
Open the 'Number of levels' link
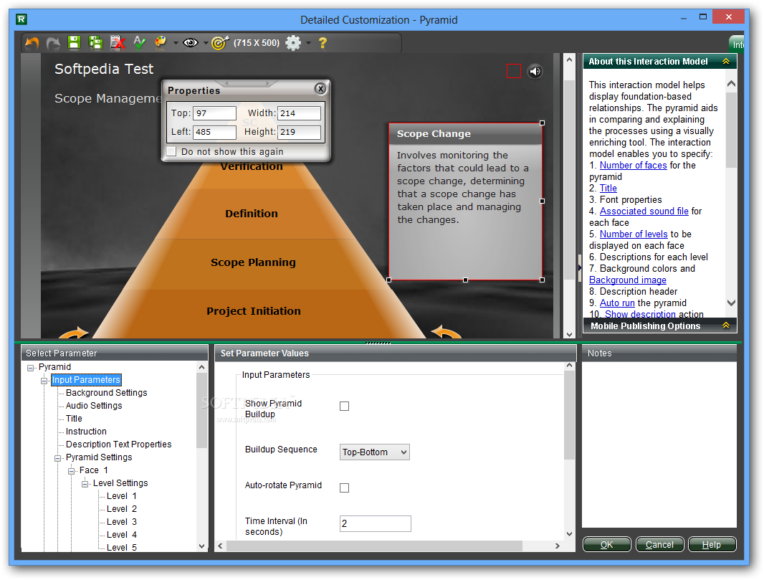point(634,234)
